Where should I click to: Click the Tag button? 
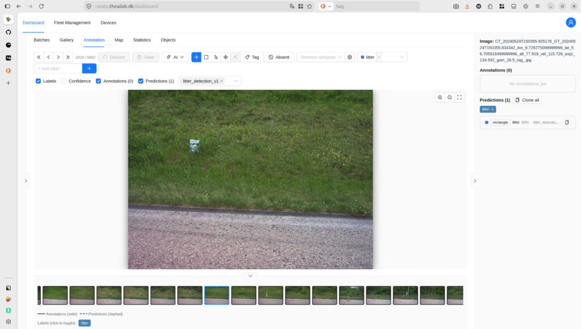(252, 57)
